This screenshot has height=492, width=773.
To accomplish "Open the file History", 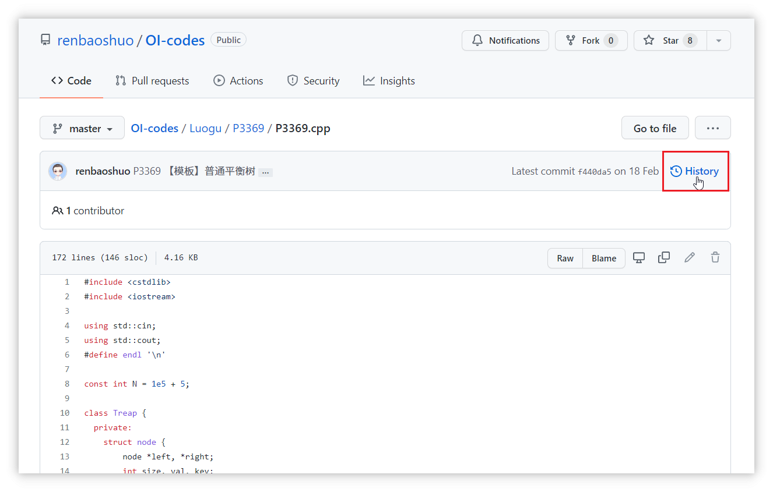I will click(x=695, y=171).
